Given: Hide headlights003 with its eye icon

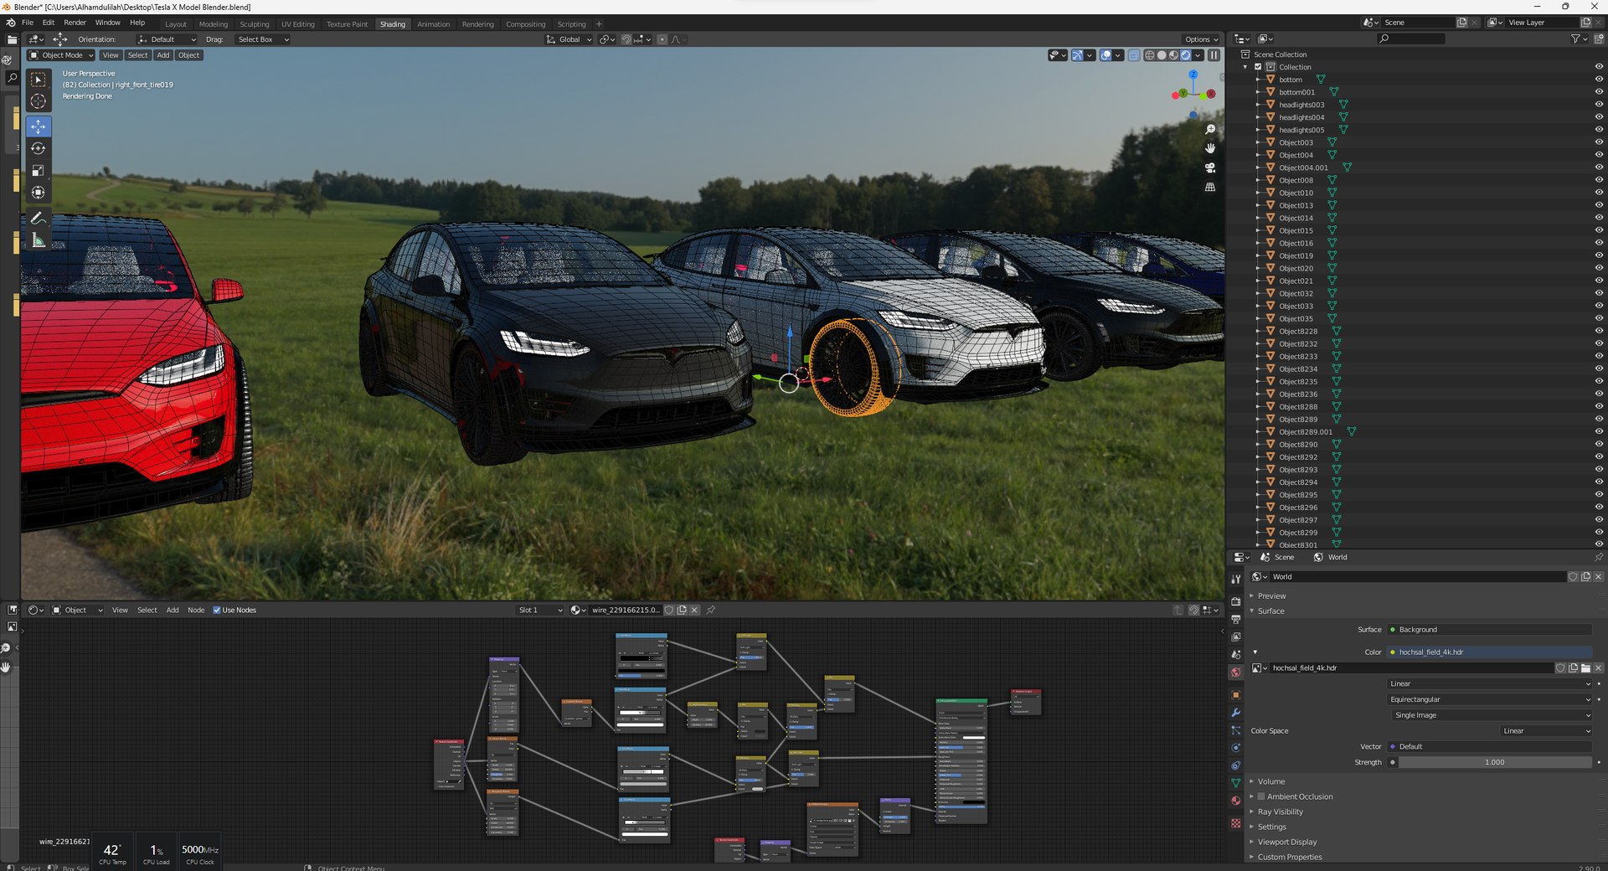Looking at the screenshot, I should [x=1598, y=105].
